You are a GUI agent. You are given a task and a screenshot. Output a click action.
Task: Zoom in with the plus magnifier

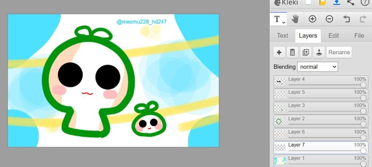coord(312,19)
